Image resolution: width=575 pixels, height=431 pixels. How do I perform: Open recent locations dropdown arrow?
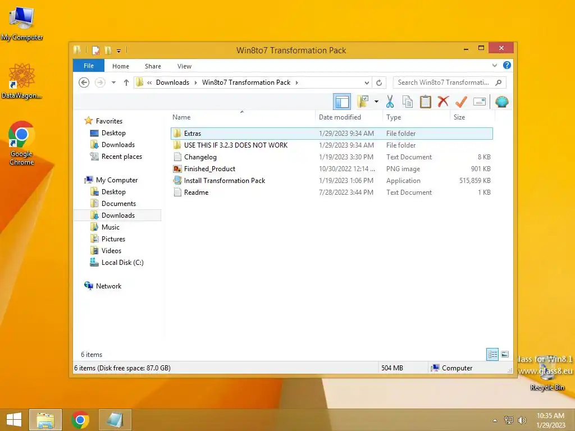(x=113, y=82)
